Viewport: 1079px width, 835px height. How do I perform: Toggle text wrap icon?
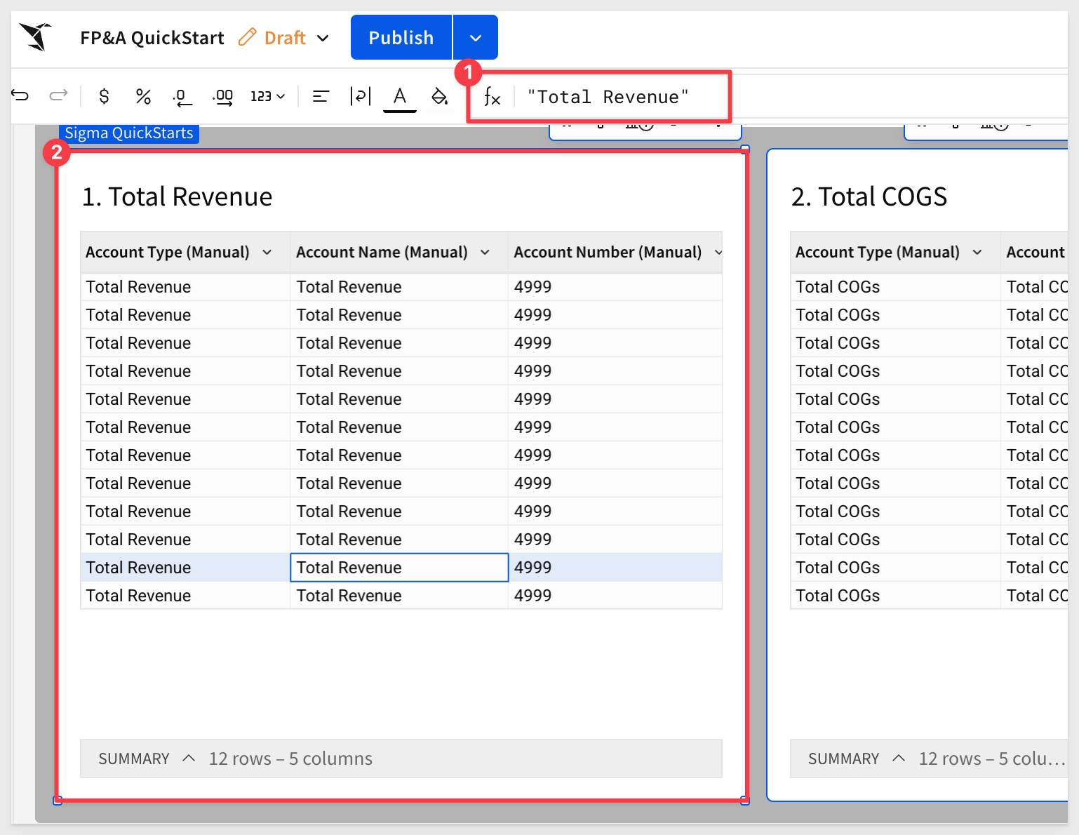click(360, 96)
